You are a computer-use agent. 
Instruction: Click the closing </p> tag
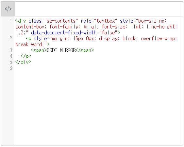coord(26,56)
